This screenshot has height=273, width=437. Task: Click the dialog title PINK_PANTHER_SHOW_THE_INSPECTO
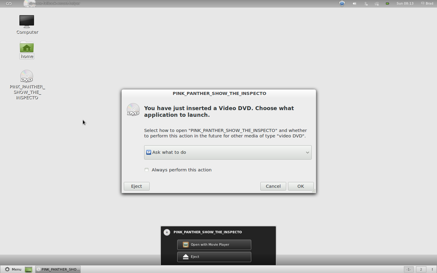click(x=219, y=93)
